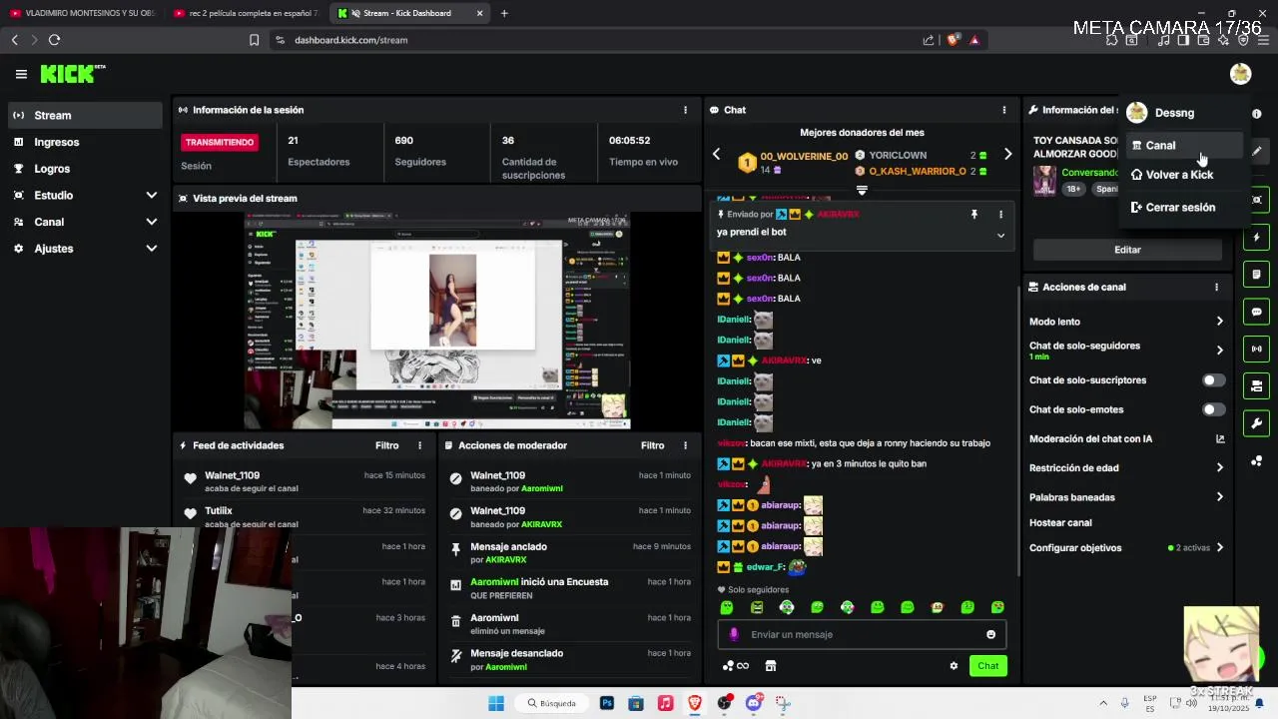Collapse the pinned message chevron

coord(1000,236)
